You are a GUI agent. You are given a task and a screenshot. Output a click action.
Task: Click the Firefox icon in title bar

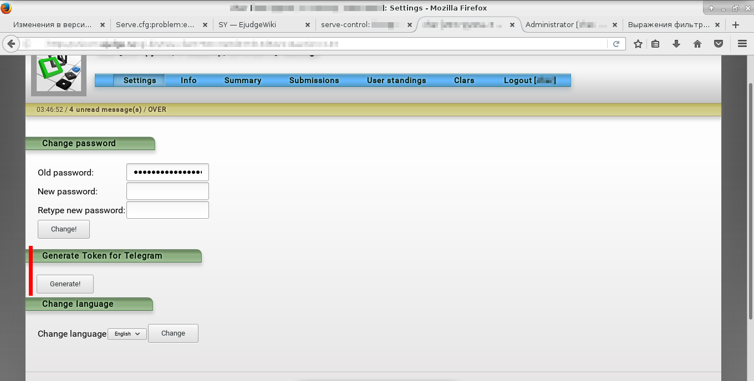[6, 8]
